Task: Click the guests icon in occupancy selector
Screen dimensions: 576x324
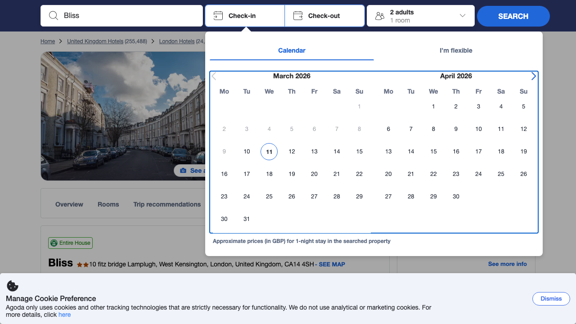Action: pyautogui.click(x=379, y=15)
